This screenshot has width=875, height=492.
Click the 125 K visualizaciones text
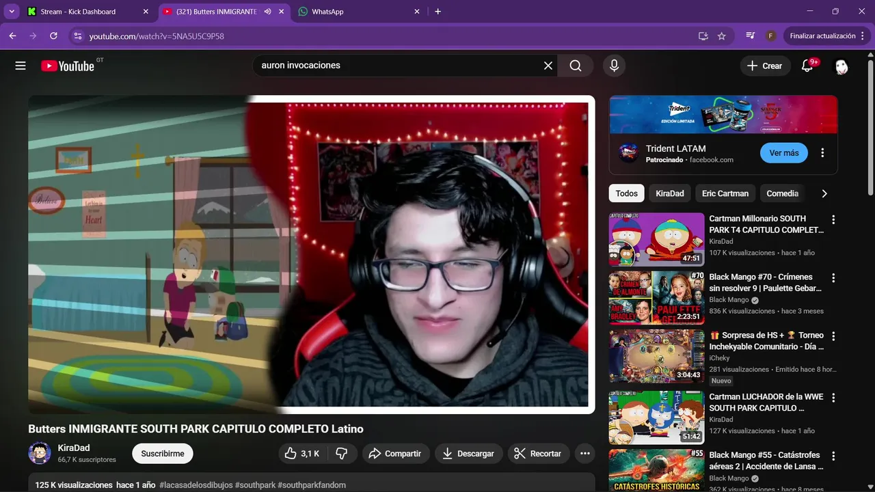74,485
